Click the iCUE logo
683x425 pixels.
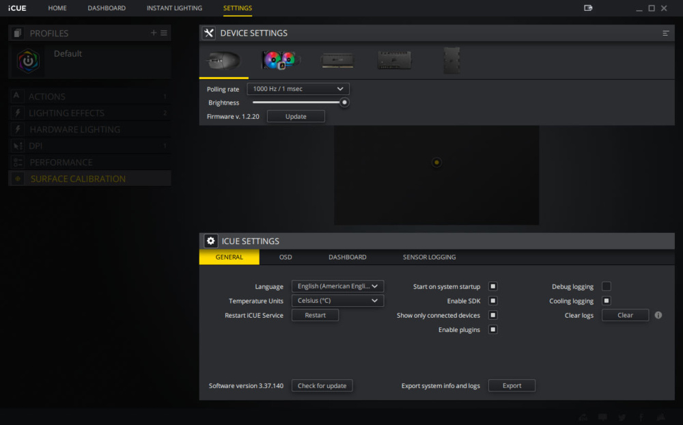pos(17,8)
